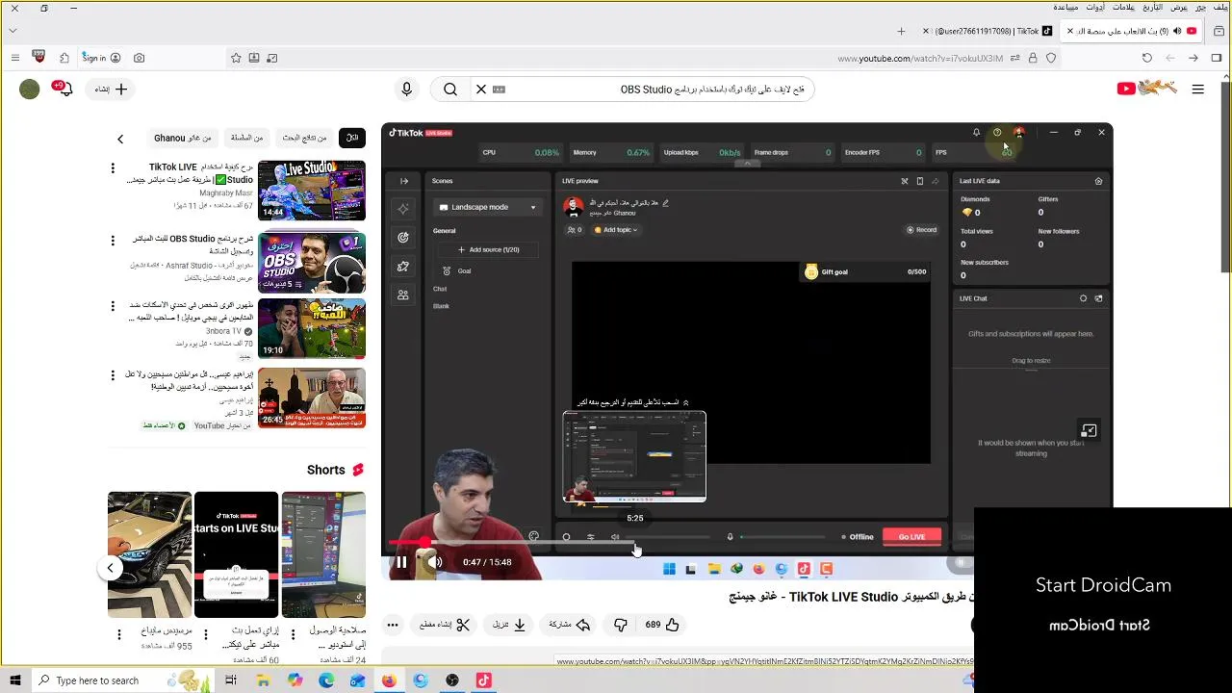
Task: Click the Share (مشاركة) button
Action: (569, 625)
